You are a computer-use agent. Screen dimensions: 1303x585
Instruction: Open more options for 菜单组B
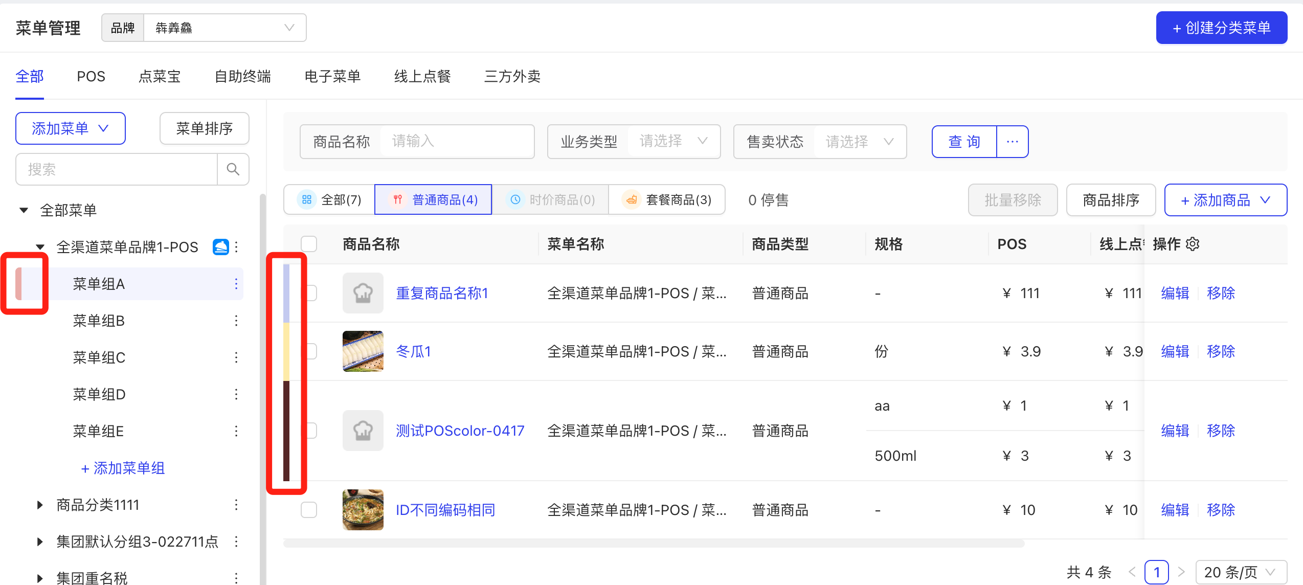point(236,321)
